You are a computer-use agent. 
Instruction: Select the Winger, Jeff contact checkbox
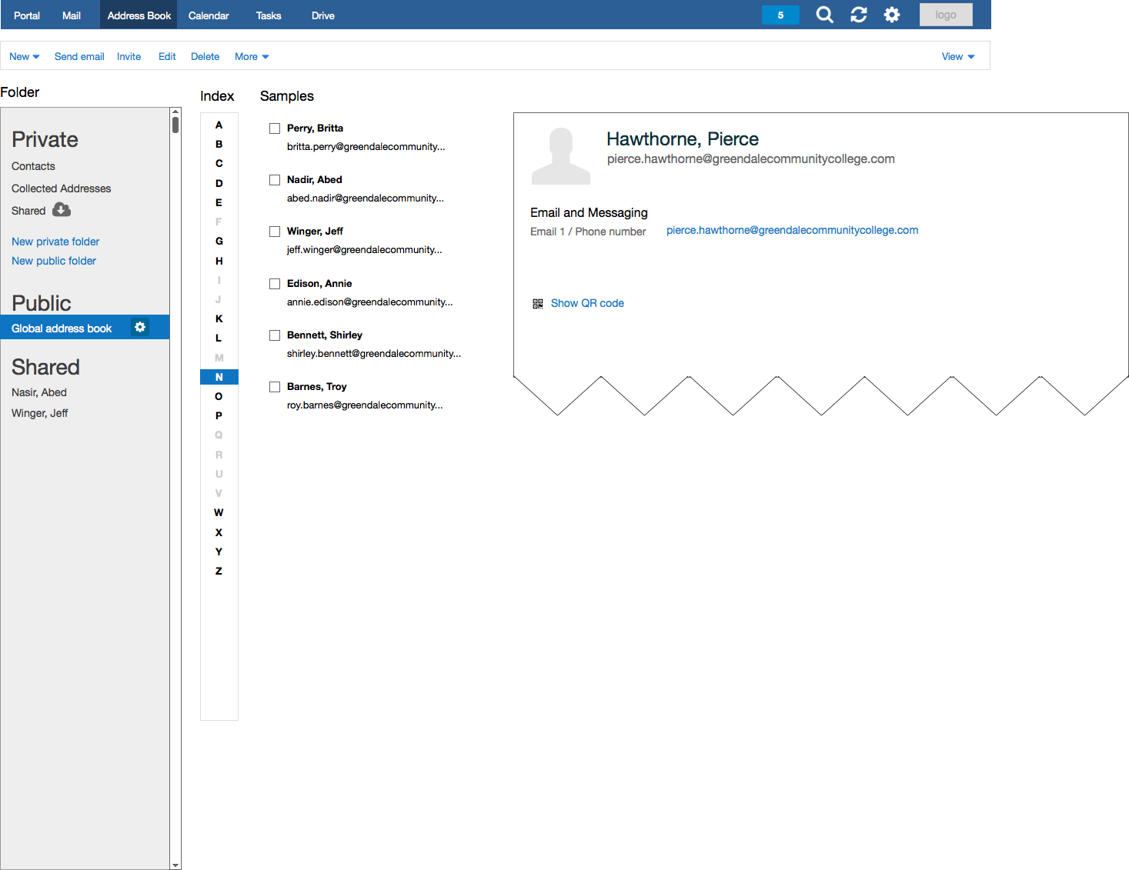click(275, 232)
